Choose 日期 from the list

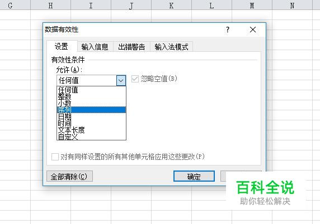(x=91, y=116)
